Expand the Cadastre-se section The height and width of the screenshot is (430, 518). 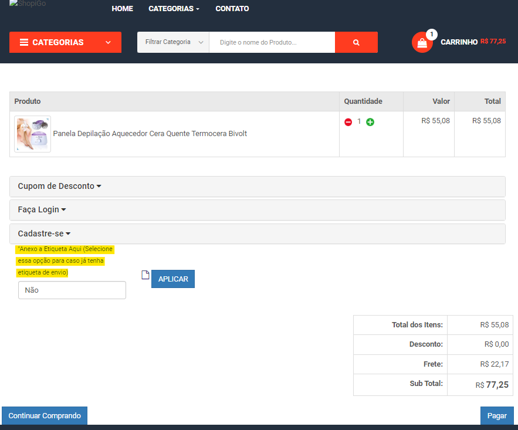point(44,233)
